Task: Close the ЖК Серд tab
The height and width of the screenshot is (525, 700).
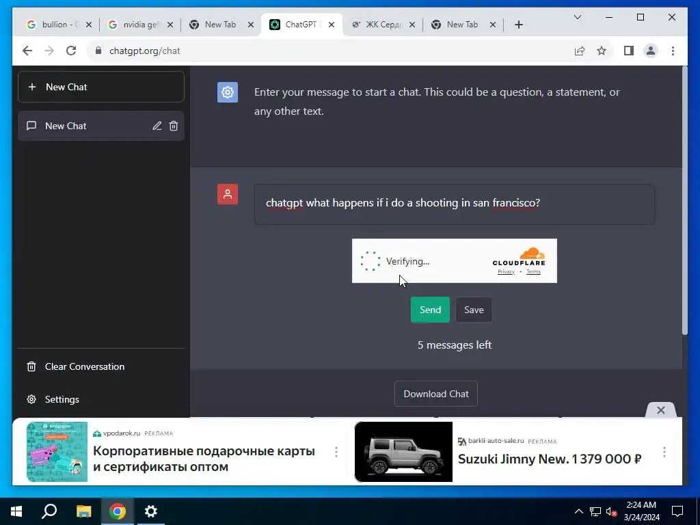Action: pos(412,25)
